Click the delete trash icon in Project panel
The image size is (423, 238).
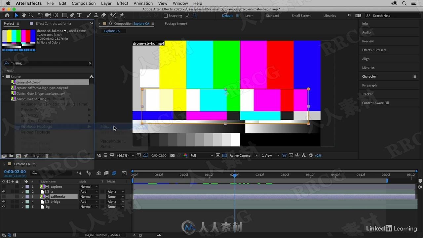tap(47, 156)
